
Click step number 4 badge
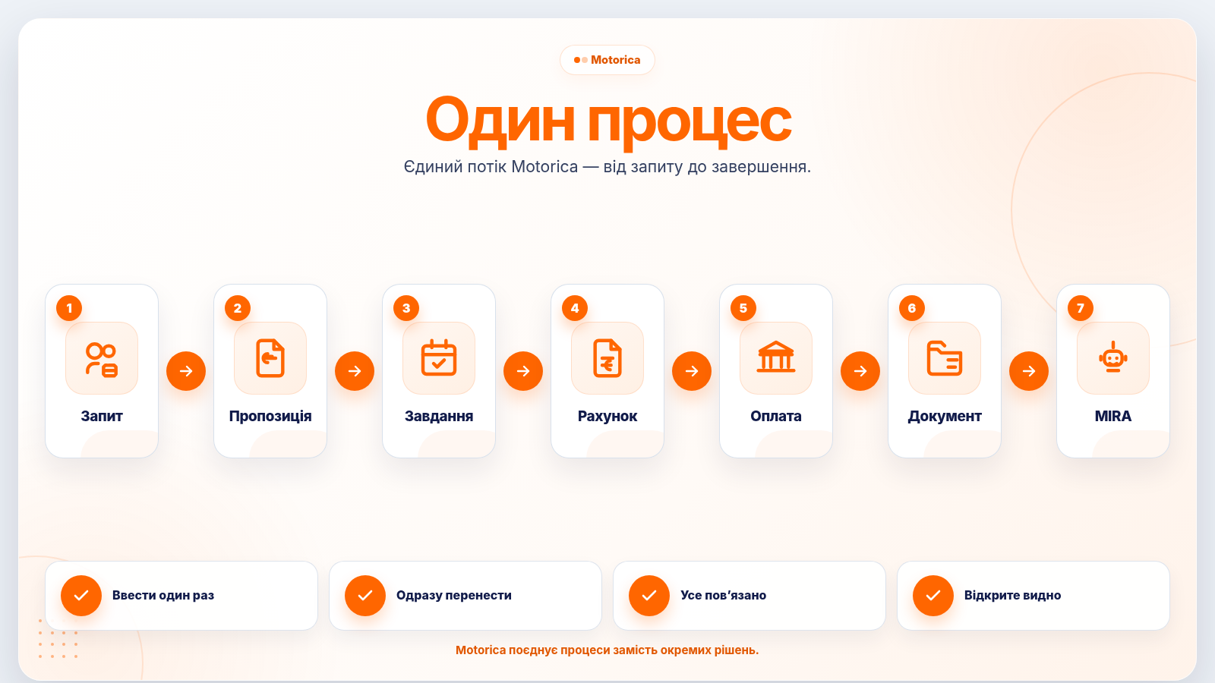coord(575,308)
